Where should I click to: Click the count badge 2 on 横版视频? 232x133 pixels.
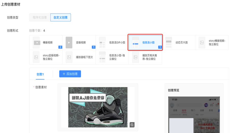pos(60,47)
